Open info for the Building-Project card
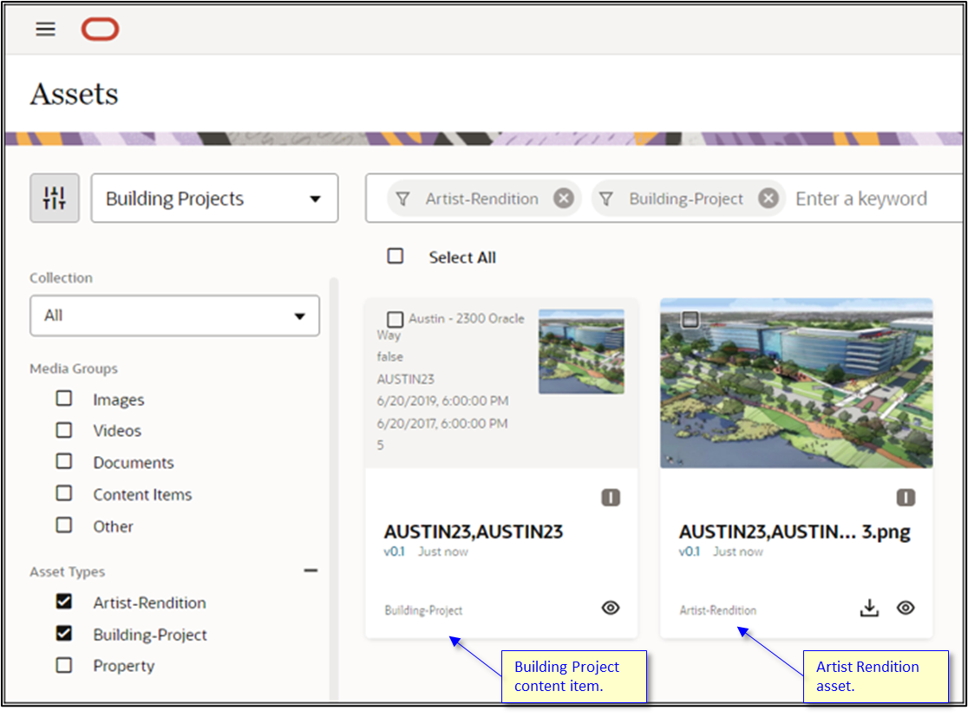 [611, 497]
